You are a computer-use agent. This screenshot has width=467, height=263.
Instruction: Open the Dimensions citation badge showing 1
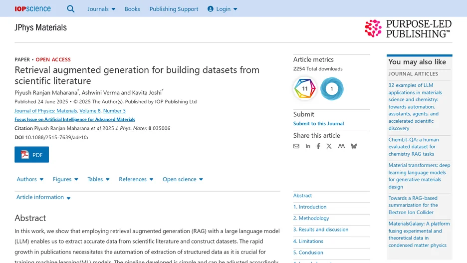coord(332,88)
